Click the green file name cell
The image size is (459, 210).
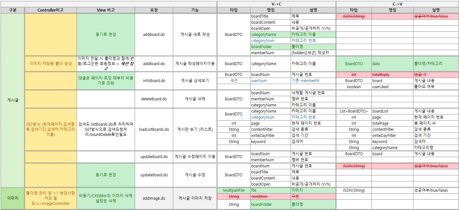[x=270, y=190]
